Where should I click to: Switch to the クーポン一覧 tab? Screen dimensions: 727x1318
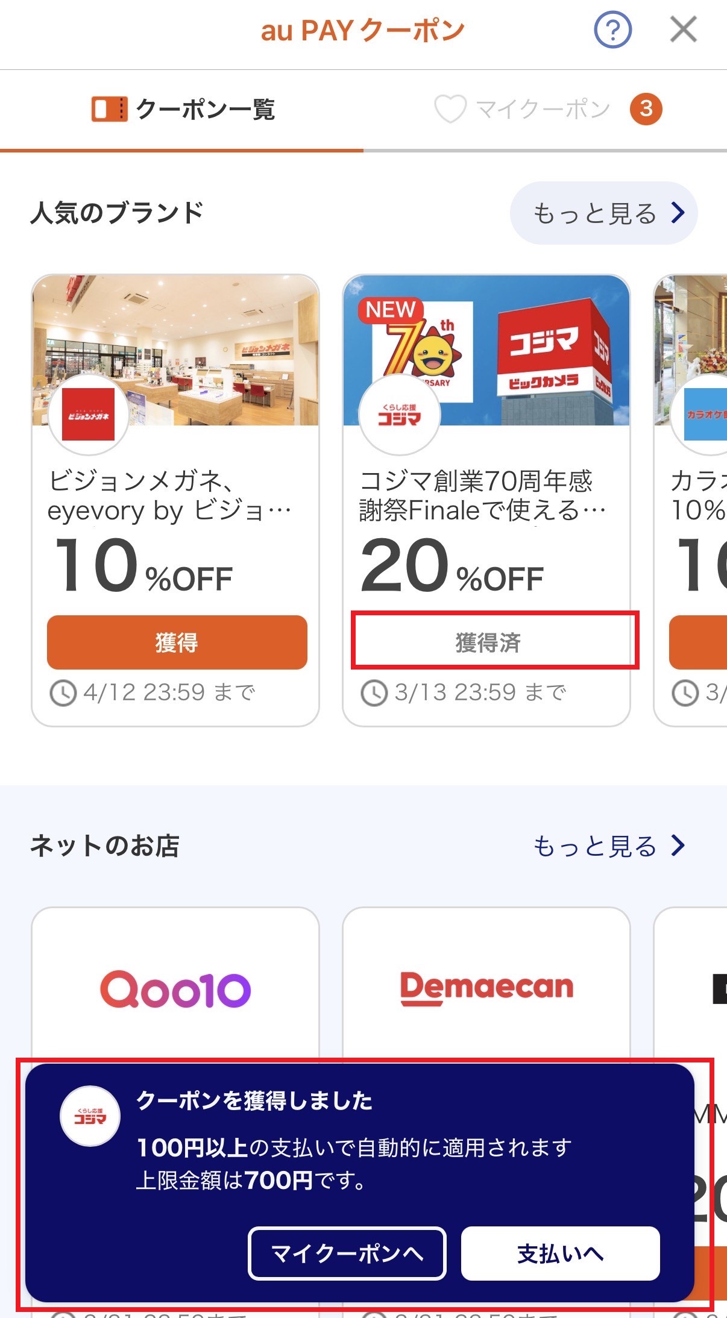click(183, 110)
